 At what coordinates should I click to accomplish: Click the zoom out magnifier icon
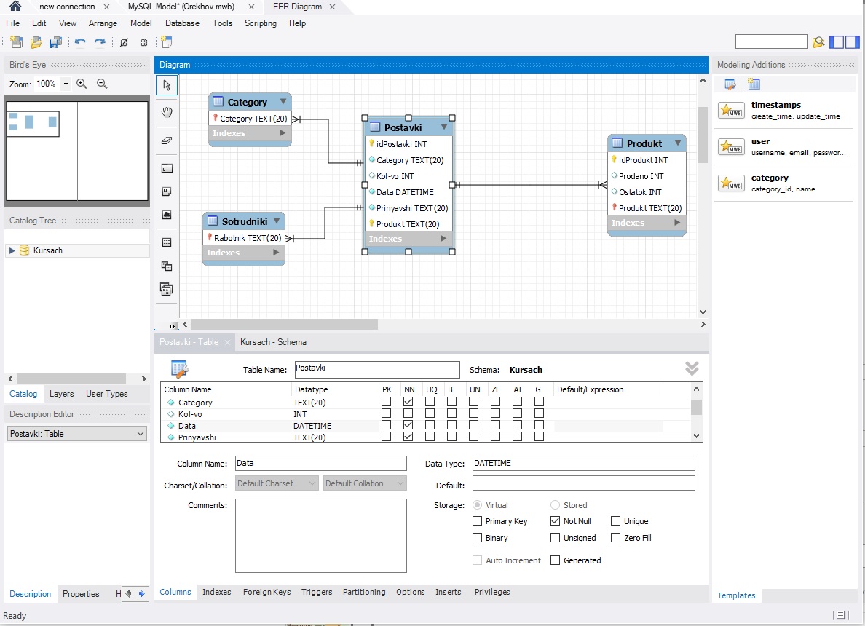(x=102, y=84)
